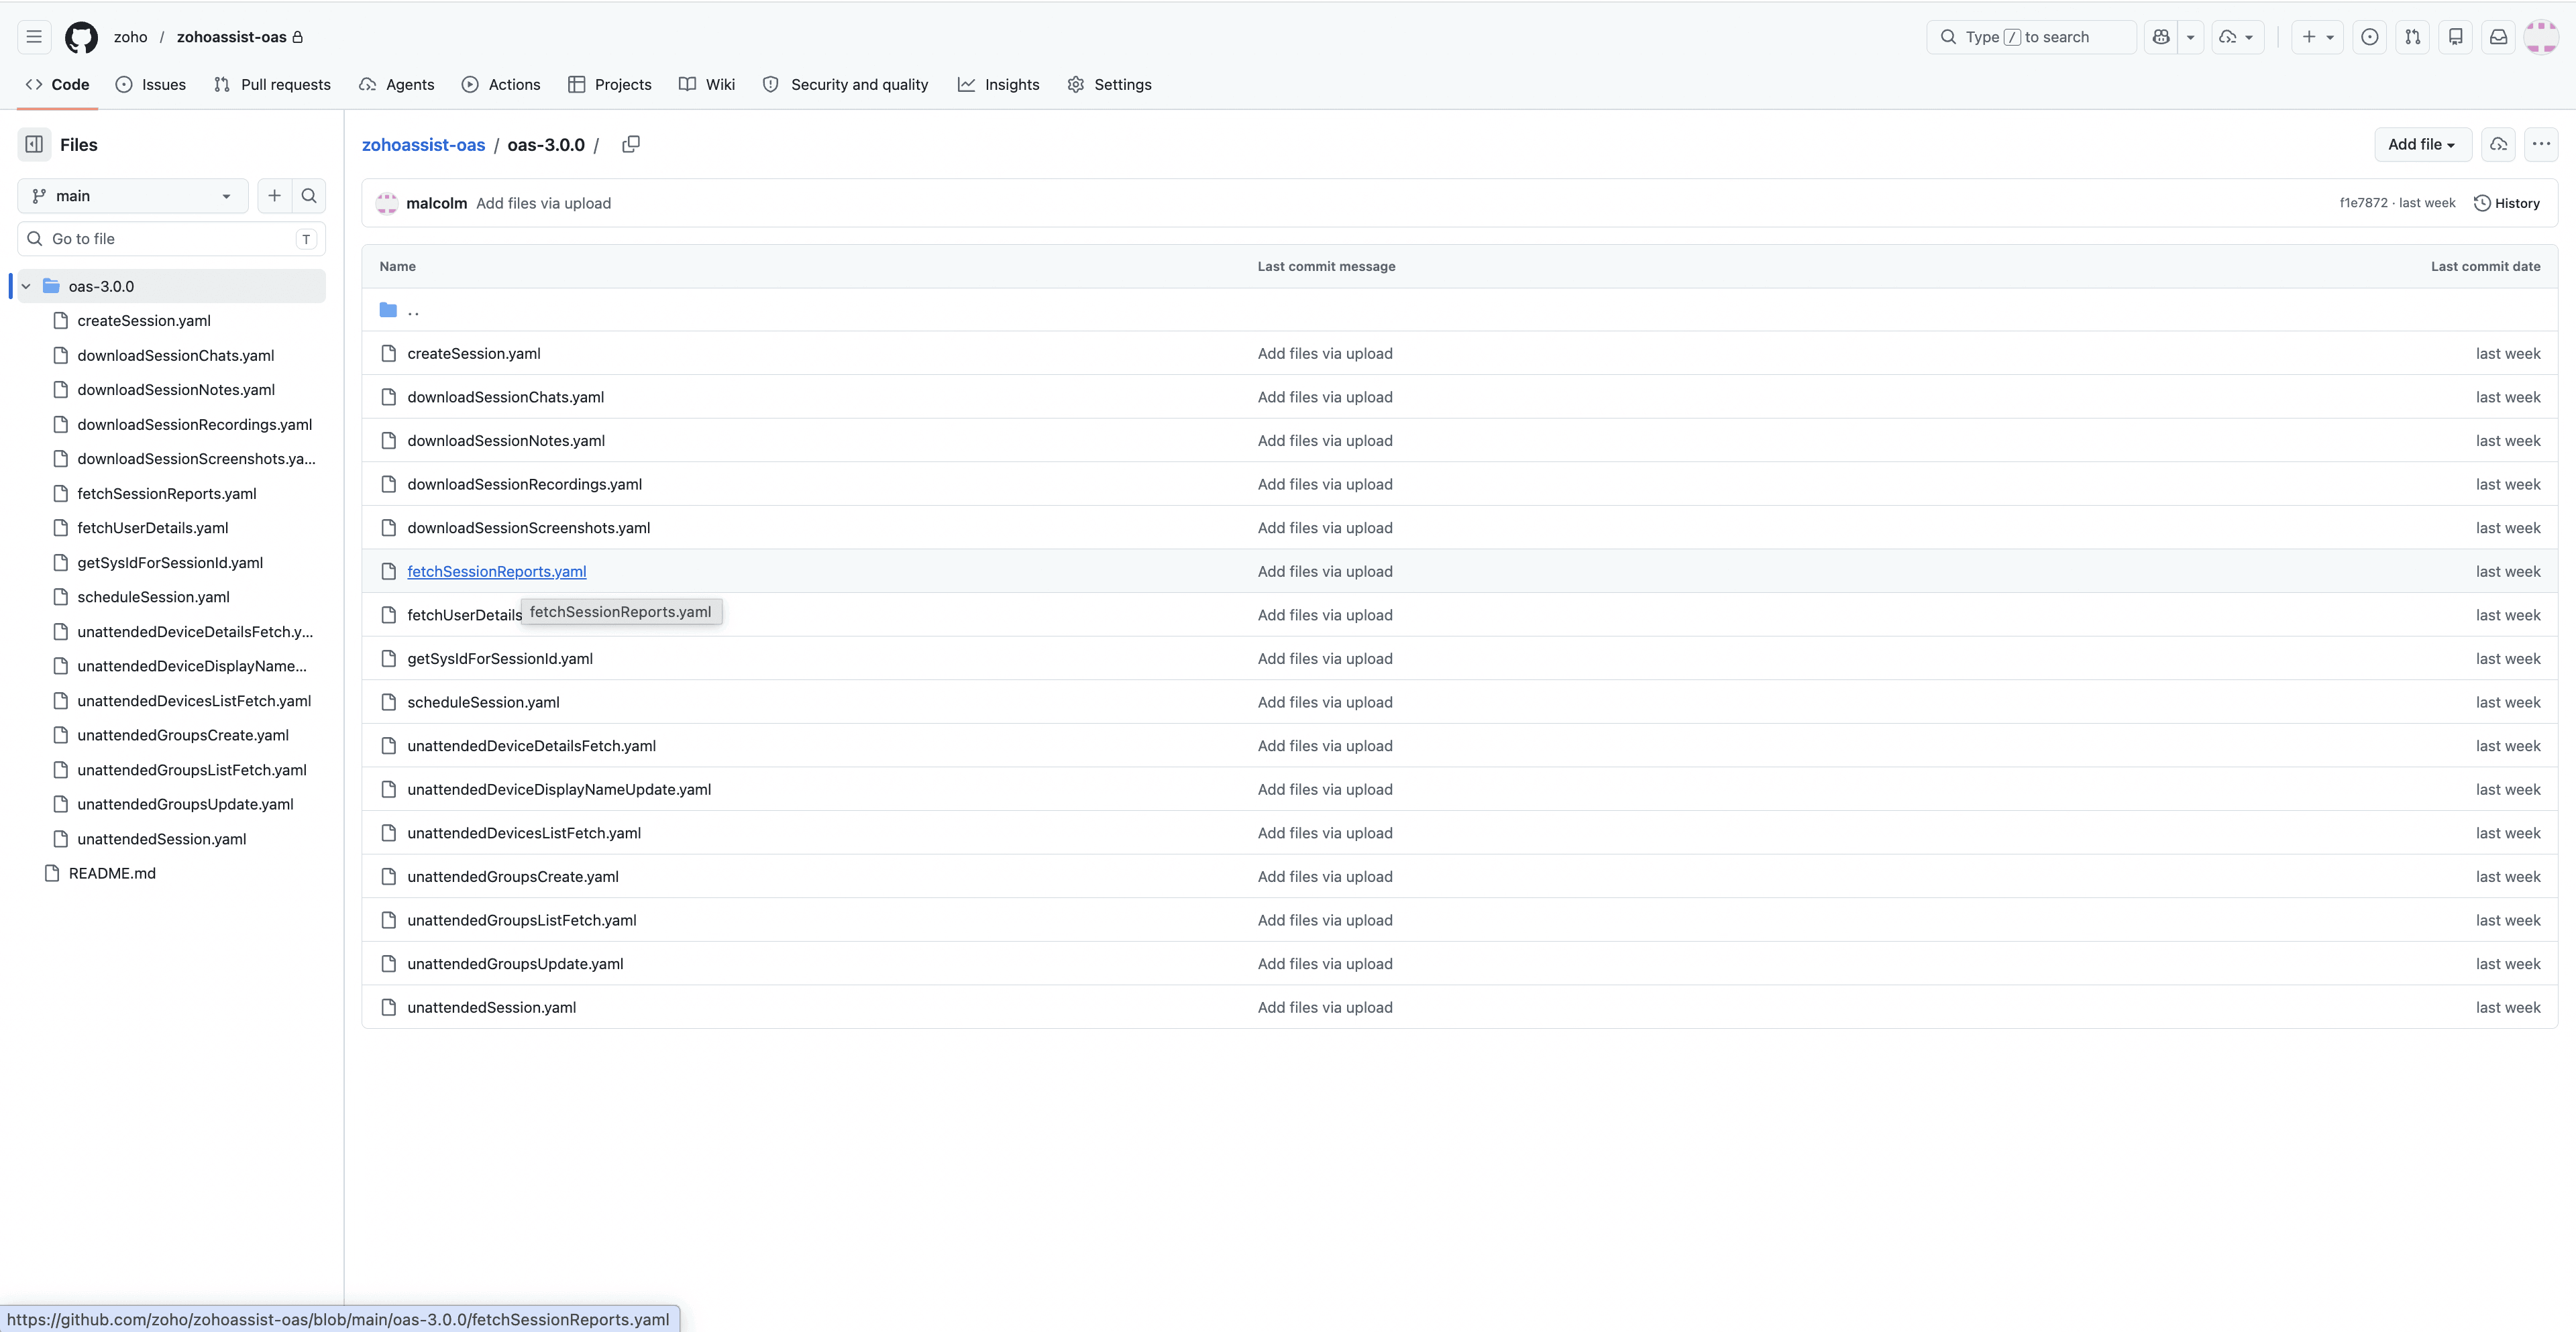Open the Projects tab
Screen dimensions: 2576x1332
[x=610, y=84]
